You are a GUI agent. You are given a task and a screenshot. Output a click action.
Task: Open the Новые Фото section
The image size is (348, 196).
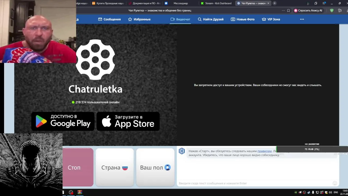(x=243, y=19)
